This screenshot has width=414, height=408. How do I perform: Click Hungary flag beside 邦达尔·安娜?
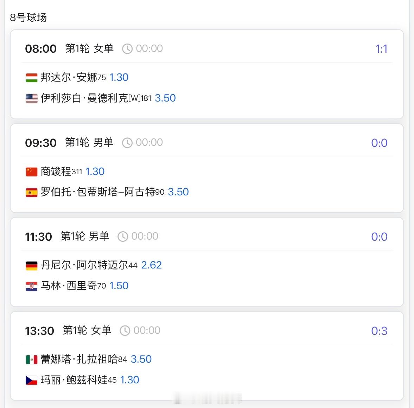pos(32,78)
